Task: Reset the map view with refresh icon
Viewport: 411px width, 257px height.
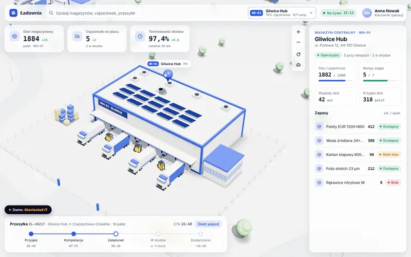Action: 298,54
